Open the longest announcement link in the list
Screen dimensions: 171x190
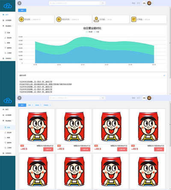click(x=45, y=84)
